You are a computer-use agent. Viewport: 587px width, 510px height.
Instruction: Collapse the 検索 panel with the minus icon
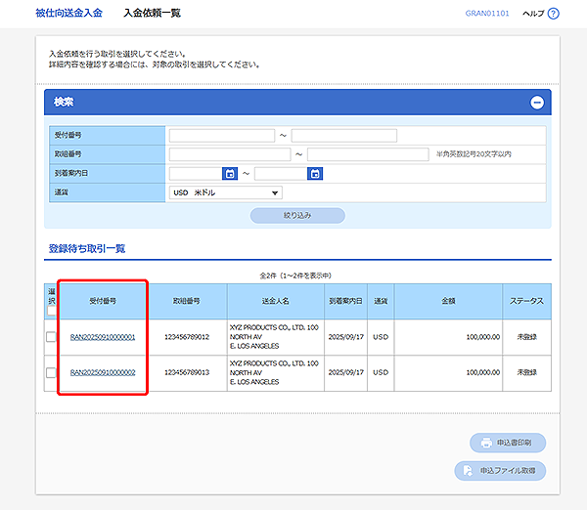(537, 102)
